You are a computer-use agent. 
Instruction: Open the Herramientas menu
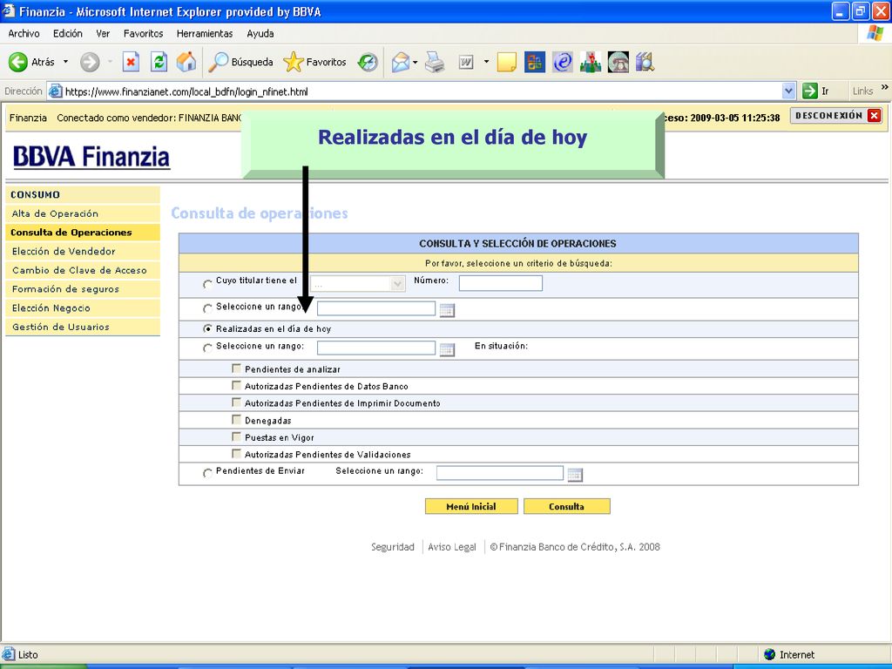point(205,34)
